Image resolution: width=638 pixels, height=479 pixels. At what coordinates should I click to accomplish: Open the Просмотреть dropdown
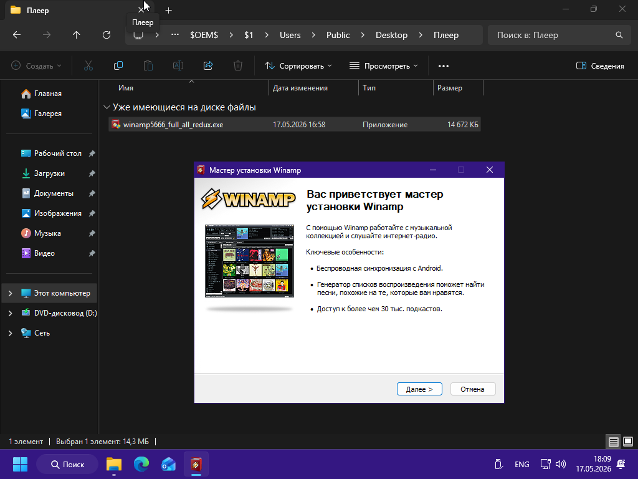click(x=384, y=65)
